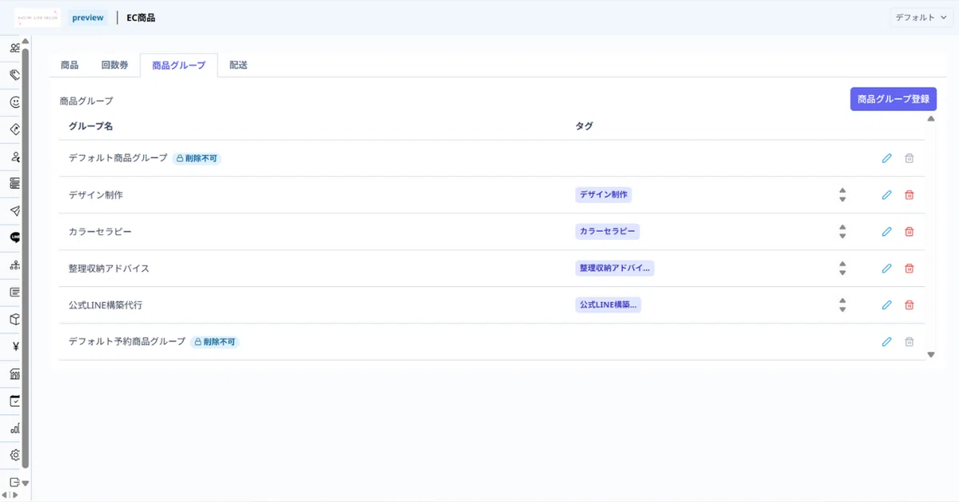Click the sidebar scroll up arrow

coord(25,42)
